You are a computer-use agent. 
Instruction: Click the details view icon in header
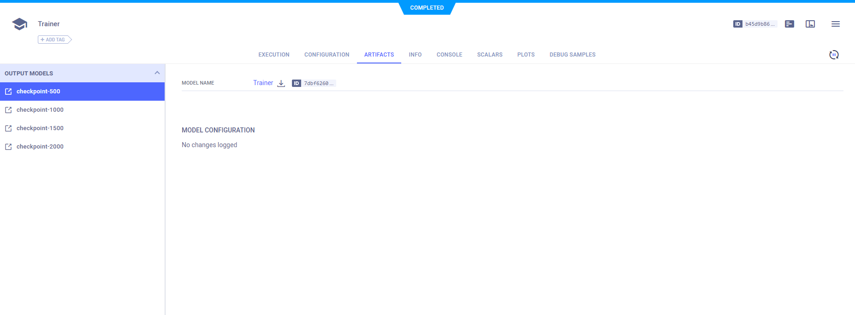(x=789, y=24)
